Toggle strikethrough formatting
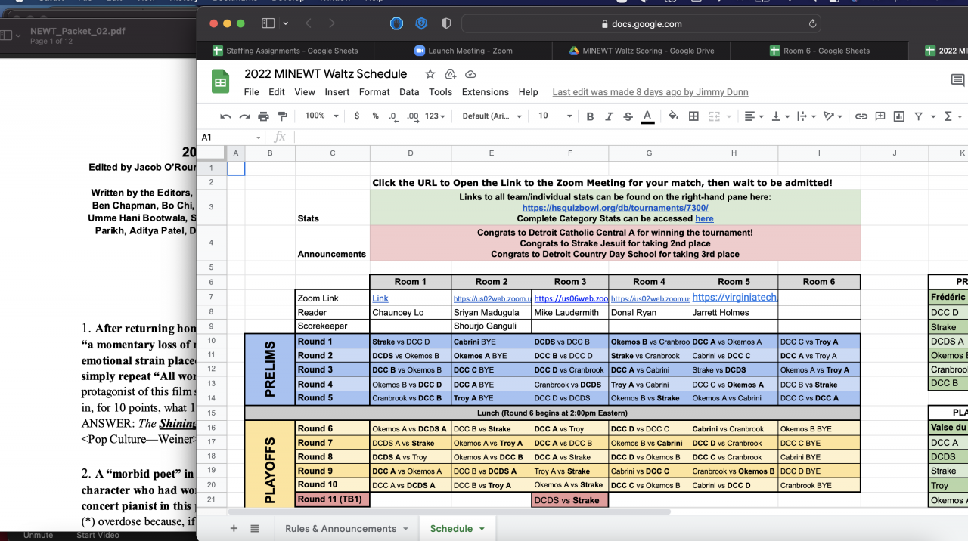This screenshot has height=541, width=968. click(628, 116)
